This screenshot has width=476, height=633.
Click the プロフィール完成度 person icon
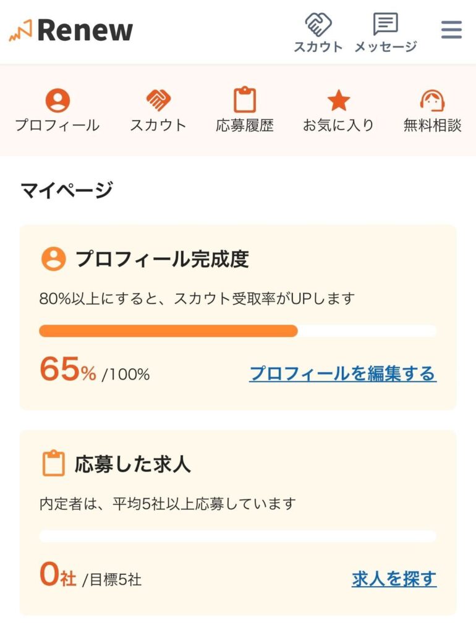pyautogui.click(x=53, y=259)
